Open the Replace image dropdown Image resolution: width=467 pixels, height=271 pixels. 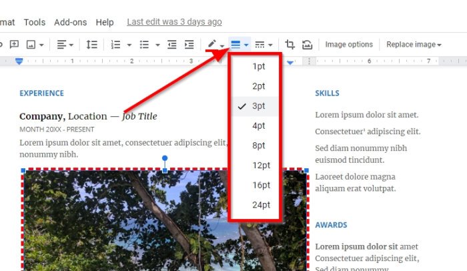[414, 45]
